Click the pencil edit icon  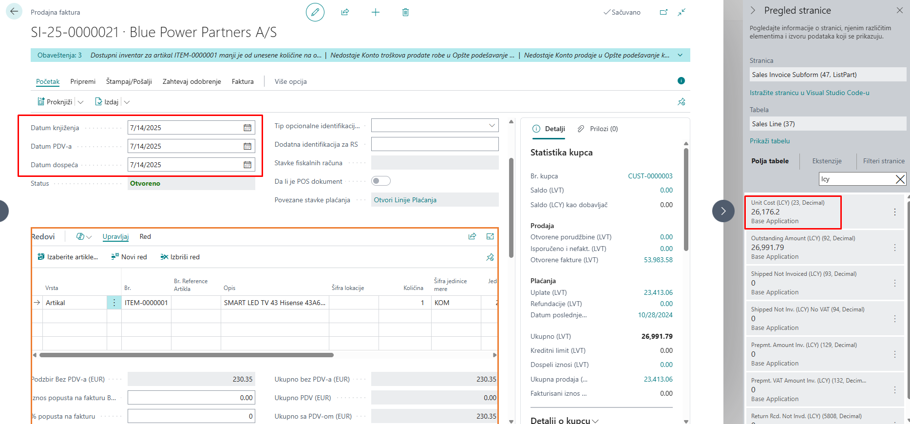[315, 12]
